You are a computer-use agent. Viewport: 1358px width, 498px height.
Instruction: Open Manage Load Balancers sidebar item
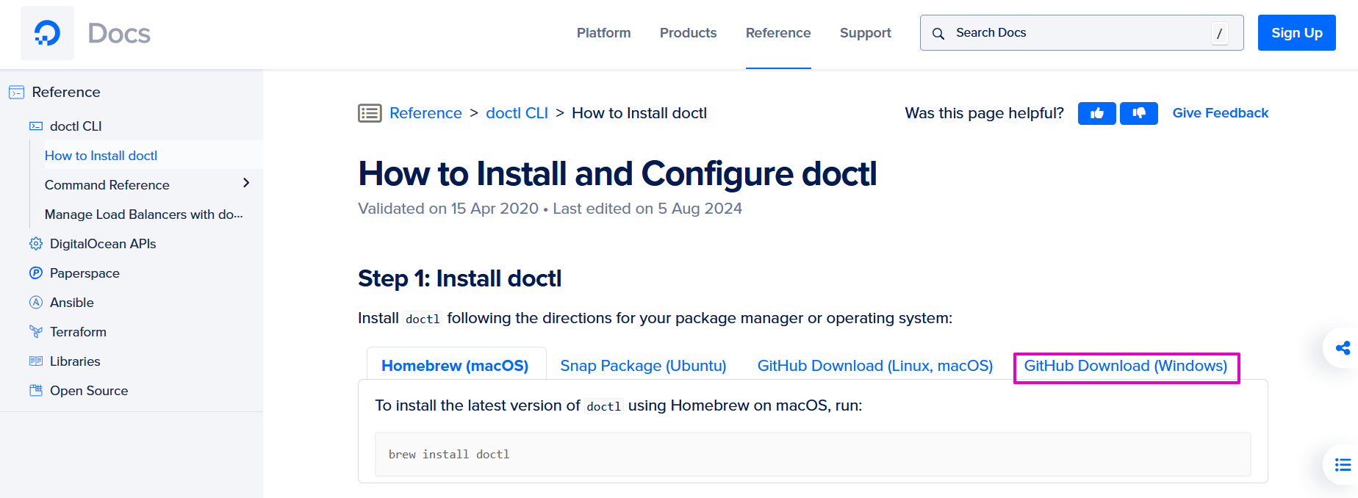coord(143,214)
